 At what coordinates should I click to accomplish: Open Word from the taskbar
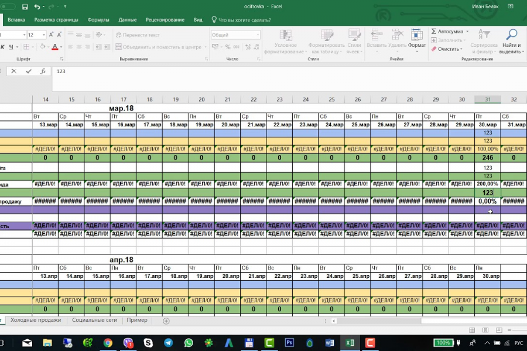330,343
